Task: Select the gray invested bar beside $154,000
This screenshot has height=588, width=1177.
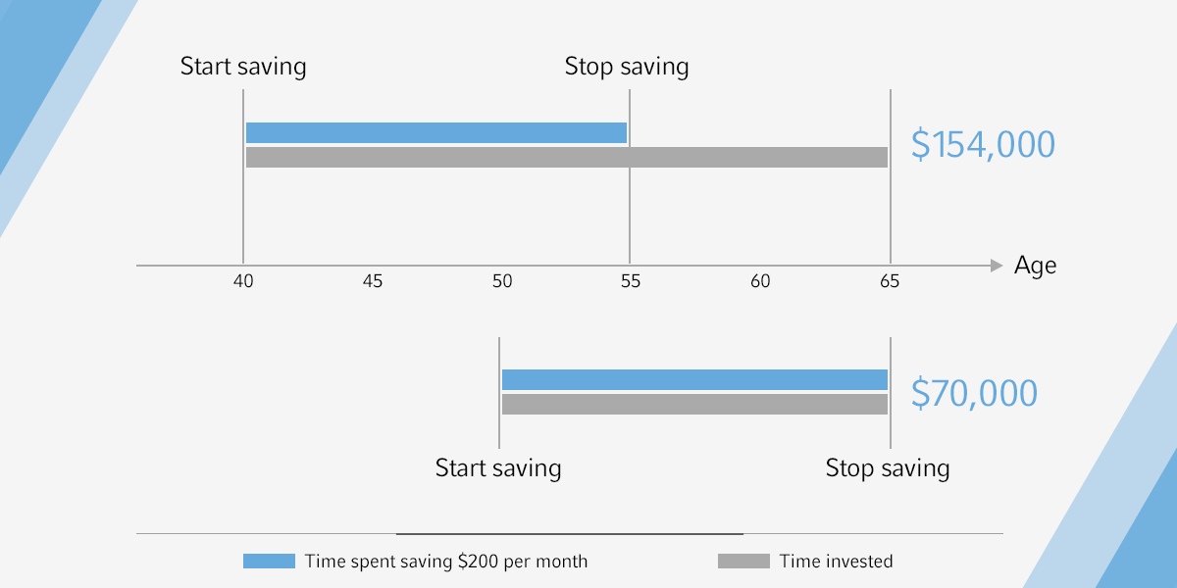Action: coord(566,157)
